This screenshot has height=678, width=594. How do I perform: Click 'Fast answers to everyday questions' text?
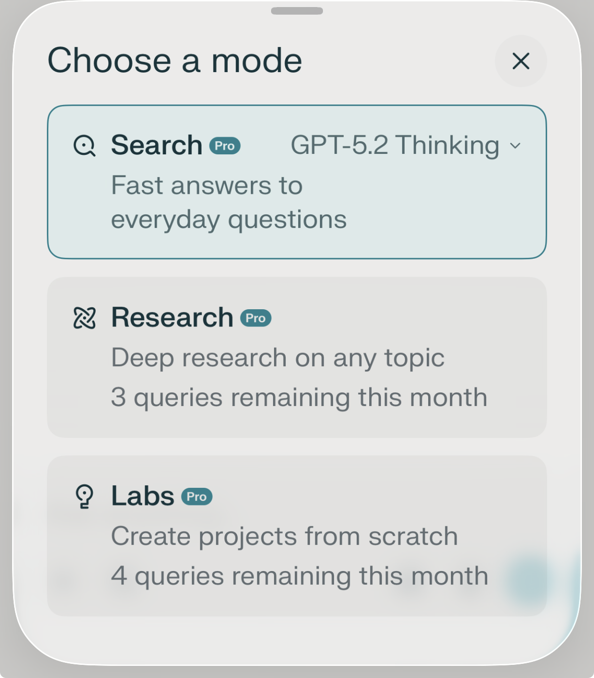pos(229,202)
